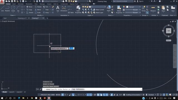Click the Group tool

pos(144,9)
